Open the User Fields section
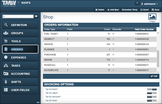 20,90
